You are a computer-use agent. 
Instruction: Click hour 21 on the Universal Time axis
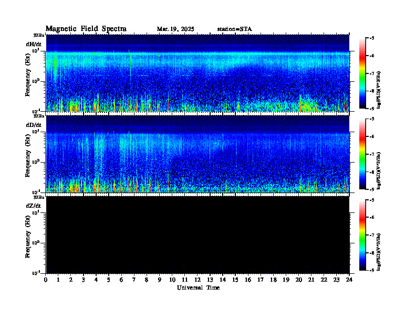coord(311,280)
